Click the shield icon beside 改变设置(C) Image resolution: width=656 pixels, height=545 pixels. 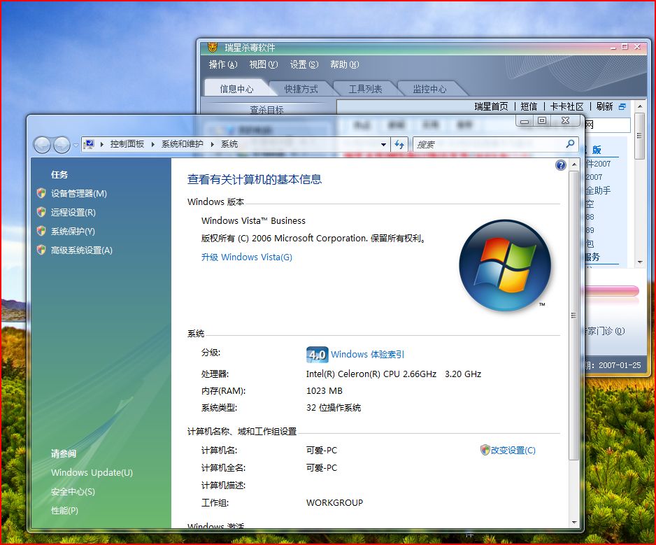[x=485, y=450]
